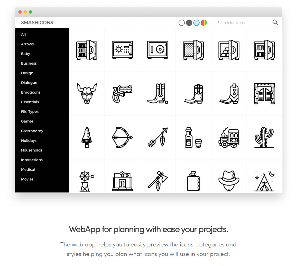Select the bow and arrow icon
The width and height of the screenshot is (298, 266).
[122, 137]
